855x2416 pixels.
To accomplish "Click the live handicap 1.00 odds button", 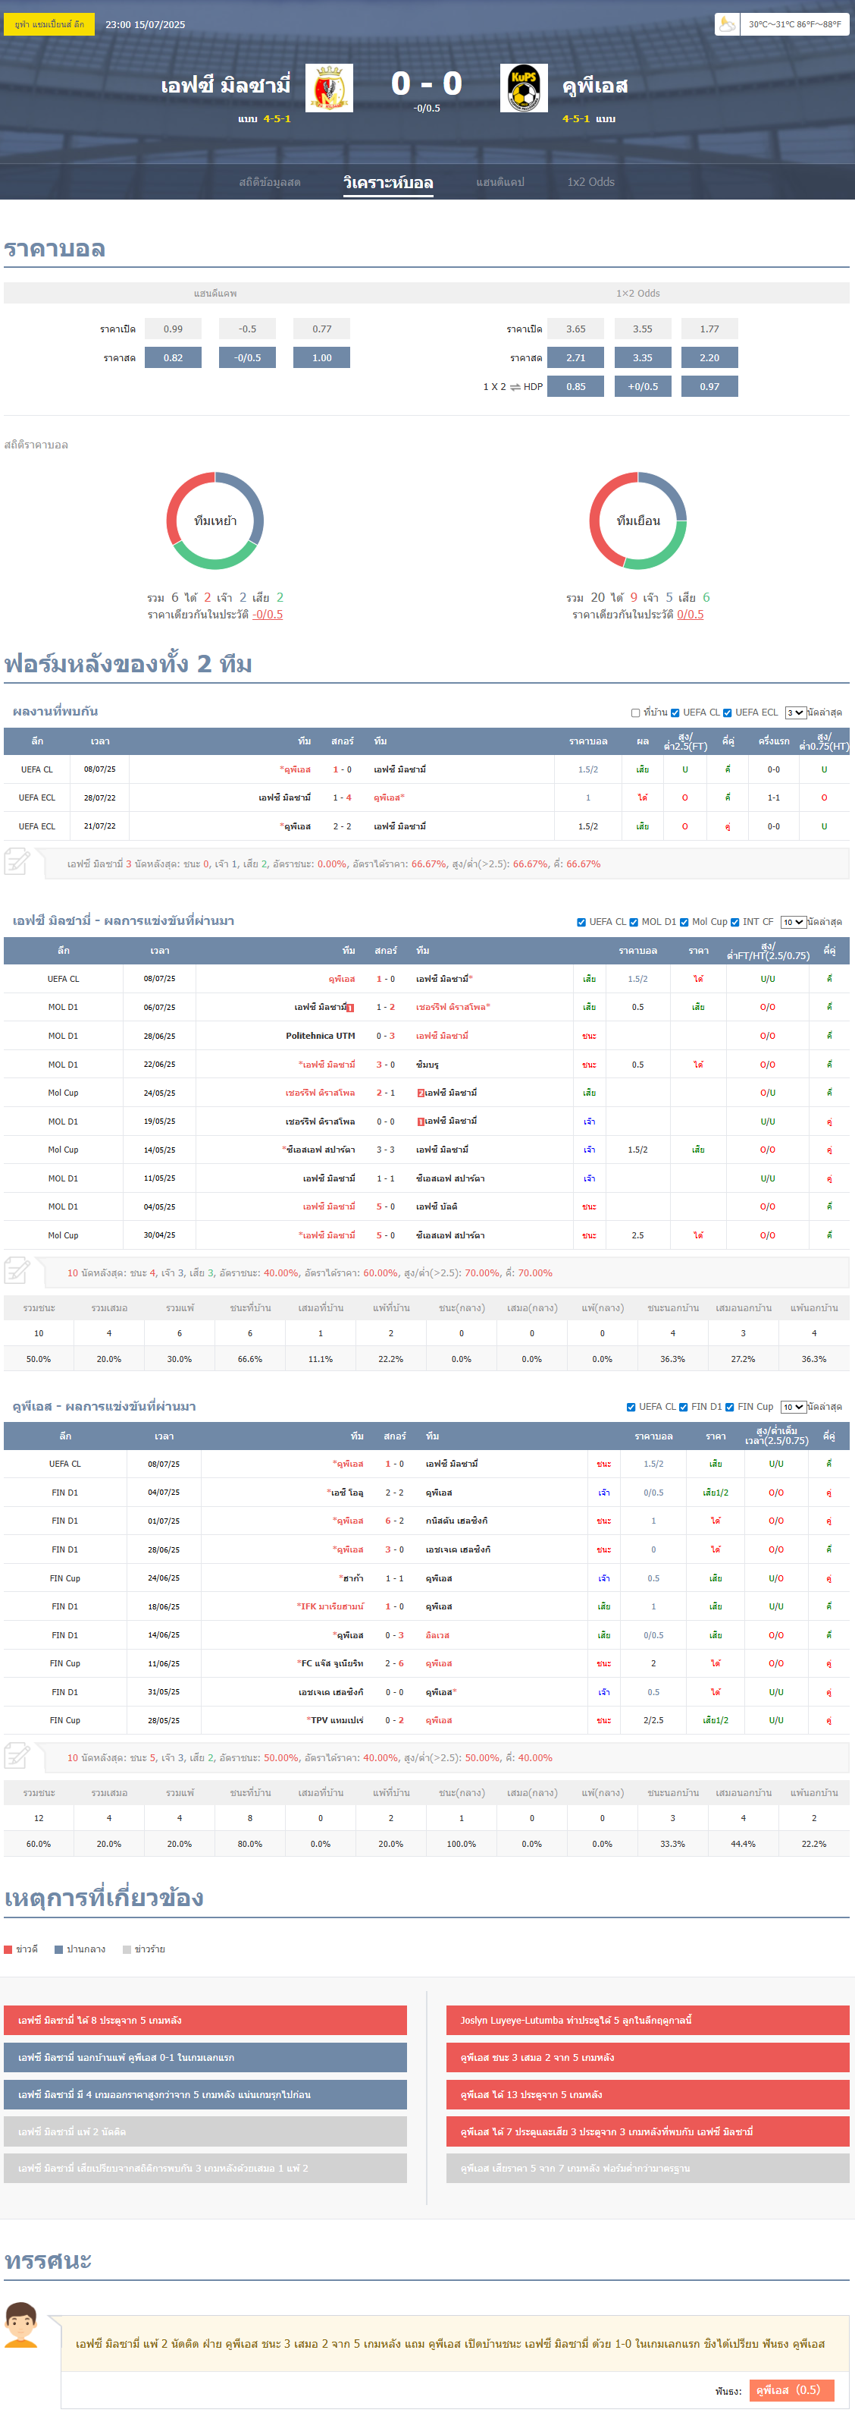I will click(322, 358).
